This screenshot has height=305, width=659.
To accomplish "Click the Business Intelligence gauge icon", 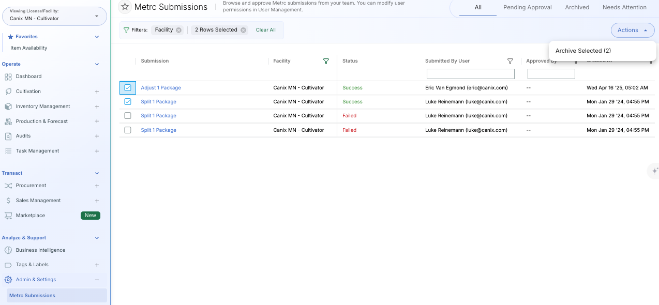I will tap(8, 250).
